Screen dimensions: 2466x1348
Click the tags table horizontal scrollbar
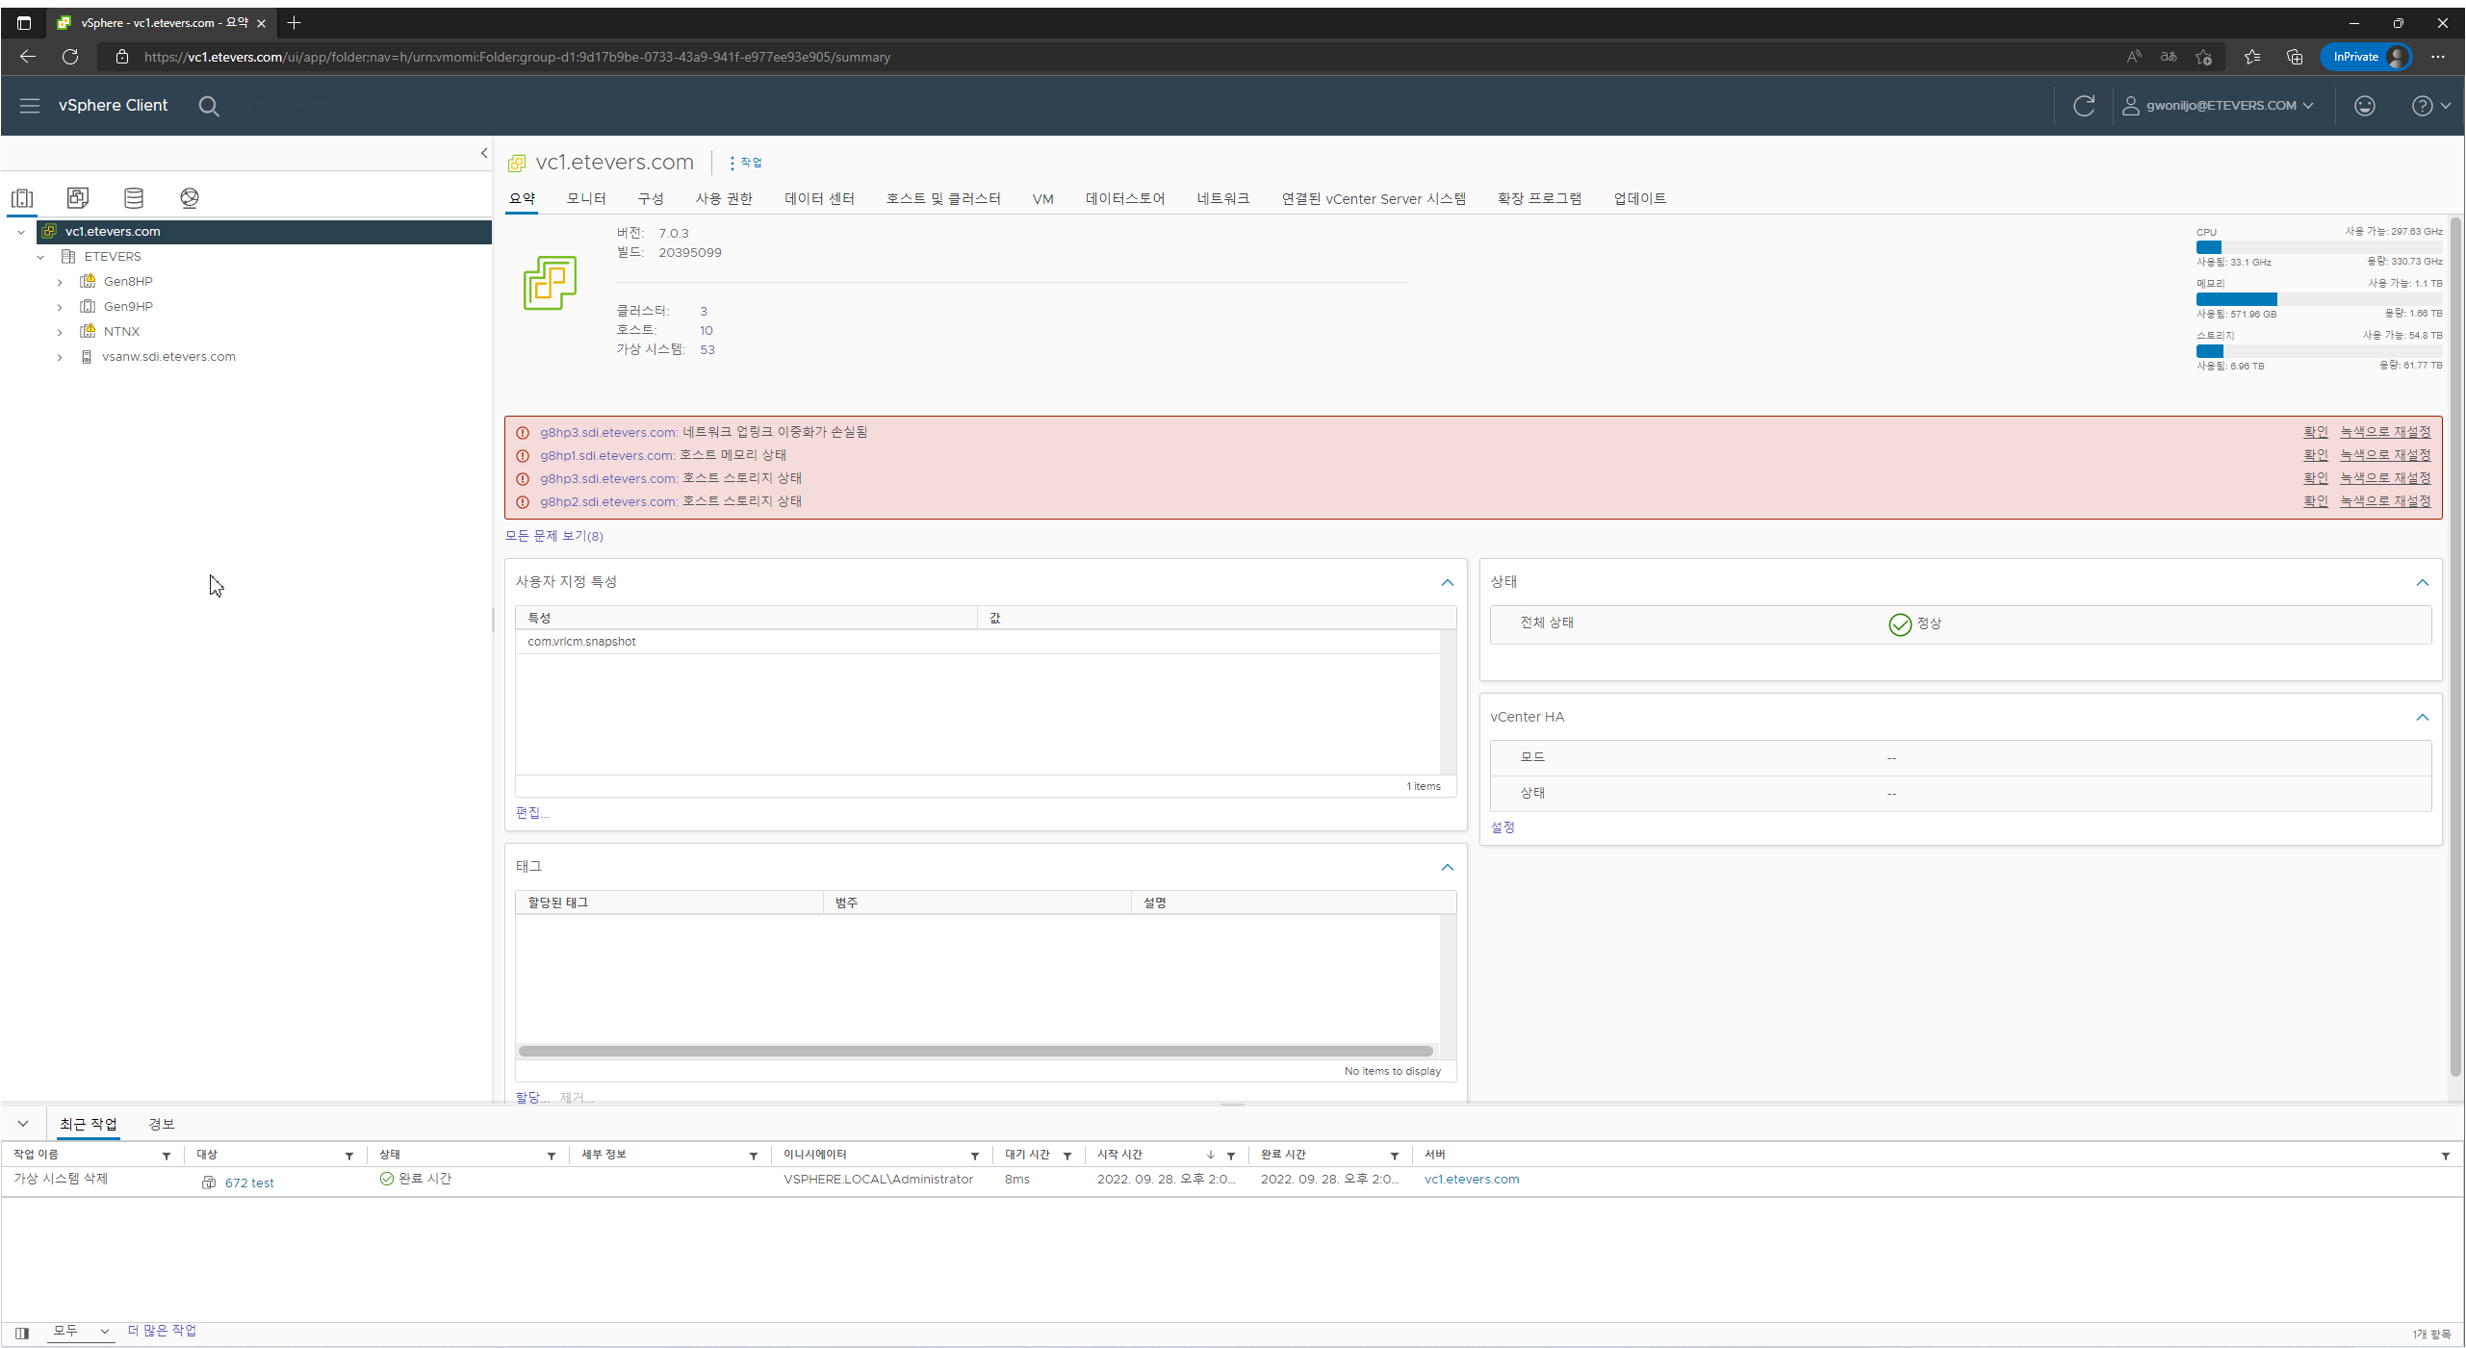coord(976,1052)
